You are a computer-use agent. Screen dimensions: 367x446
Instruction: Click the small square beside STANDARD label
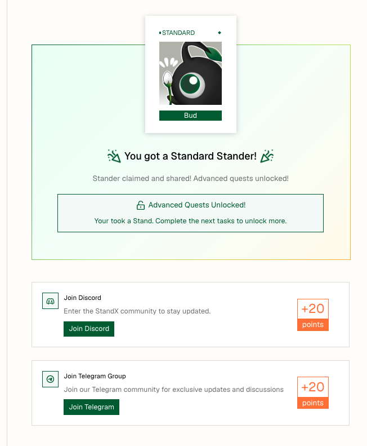160,33
